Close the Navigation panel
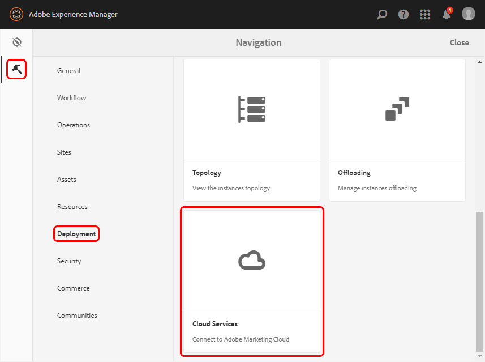 pyautogui.click(x=459, y=42)
